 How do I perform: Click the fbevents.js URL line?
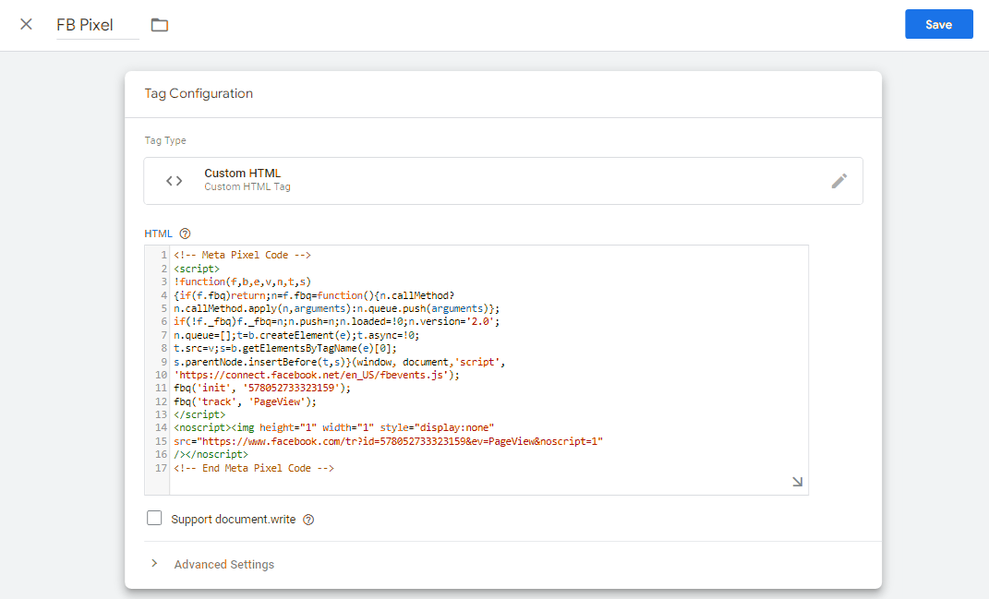coord(317,375)
